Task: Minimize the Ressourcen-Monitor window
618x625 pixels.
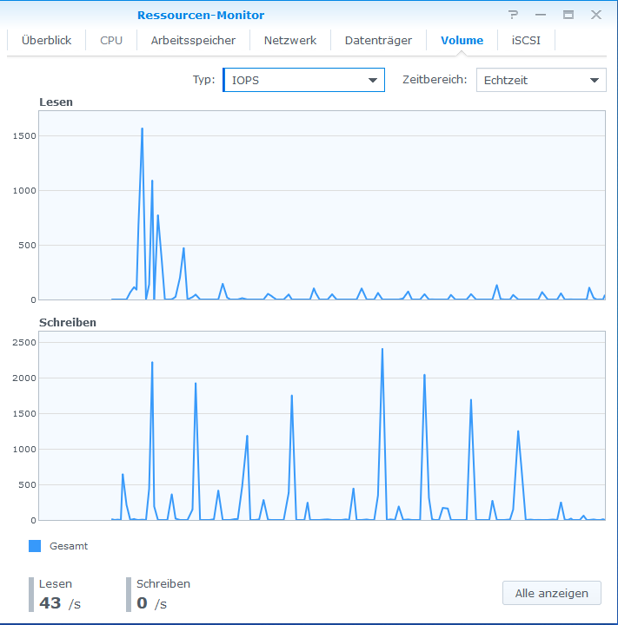Action: [541, 15]
